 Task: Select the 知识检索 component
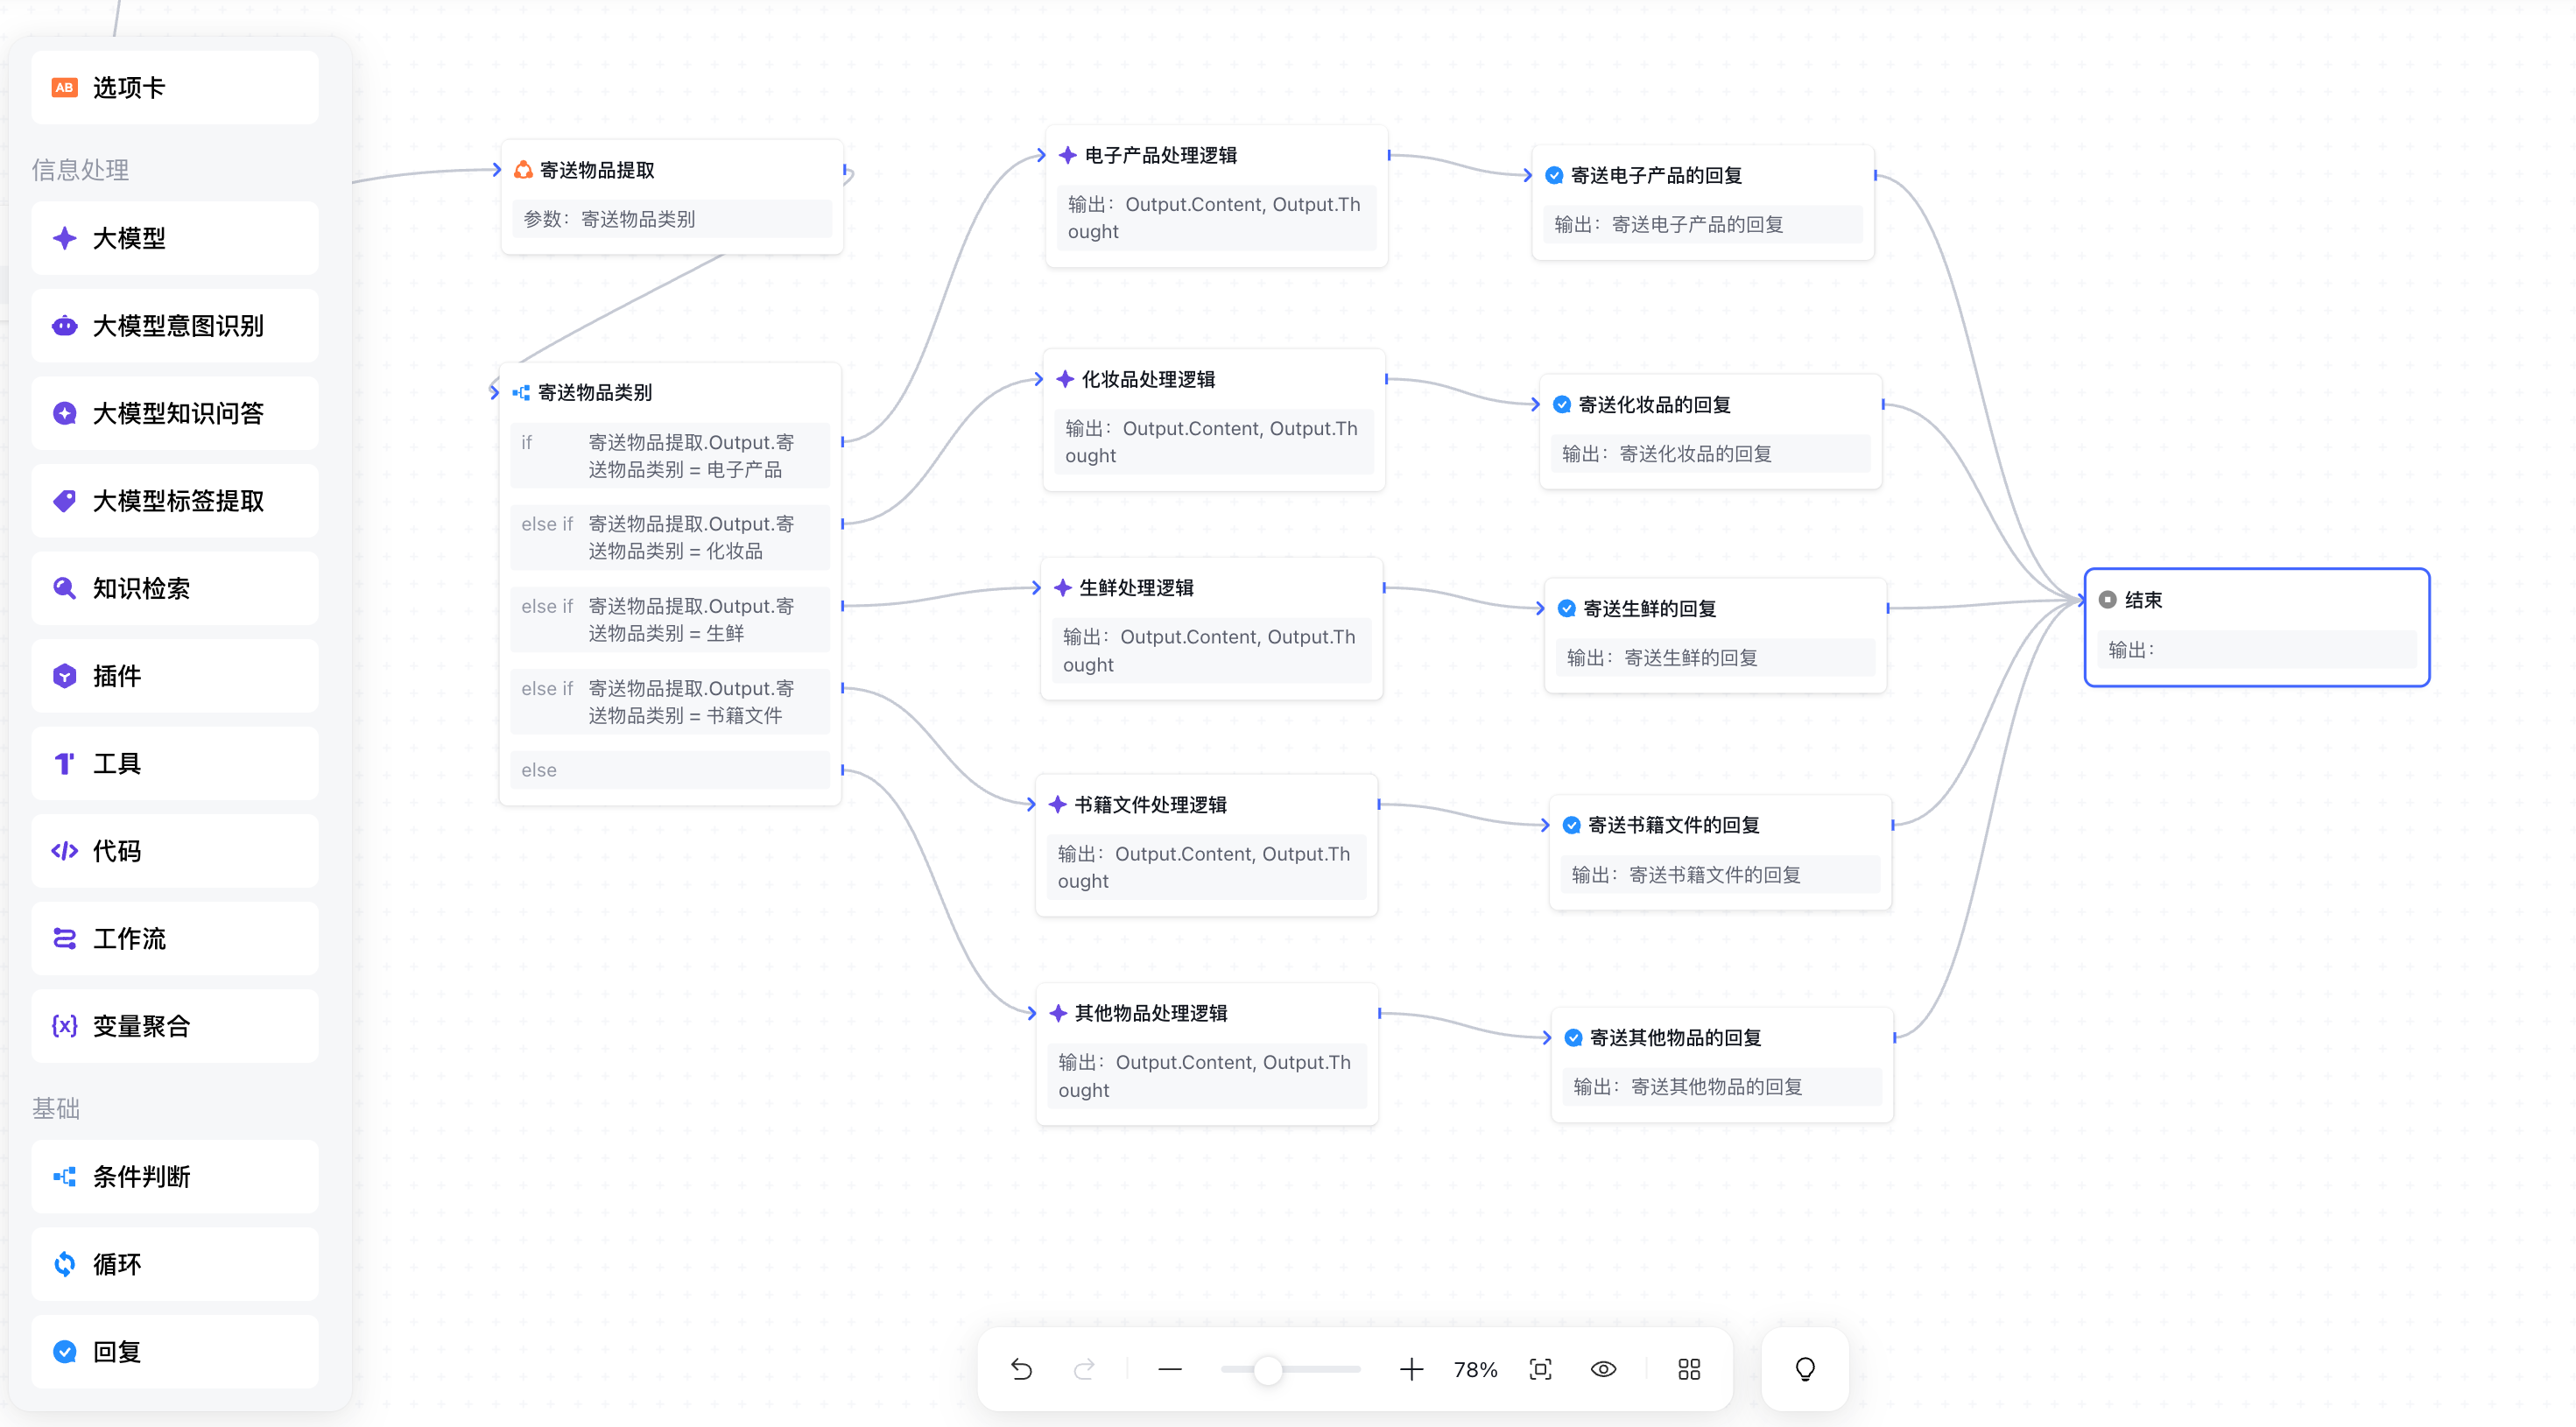point(175,589)
